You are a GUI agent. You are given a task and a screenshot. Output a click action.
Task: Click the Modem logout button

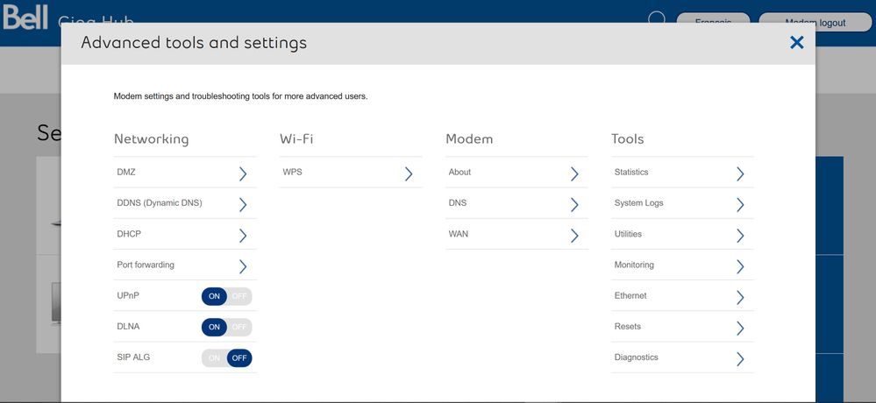(x=815, y=21)
